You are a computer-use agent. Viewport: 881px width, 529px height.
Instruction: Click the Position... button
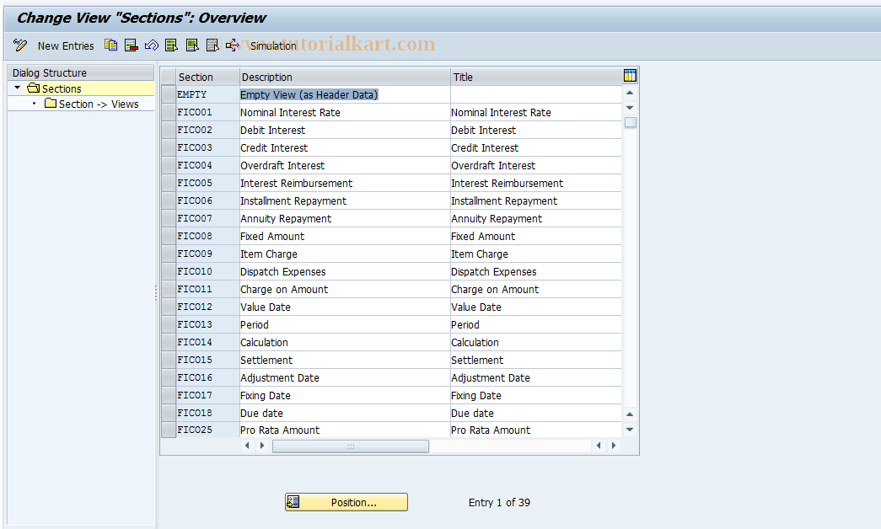tap(346, 502)
